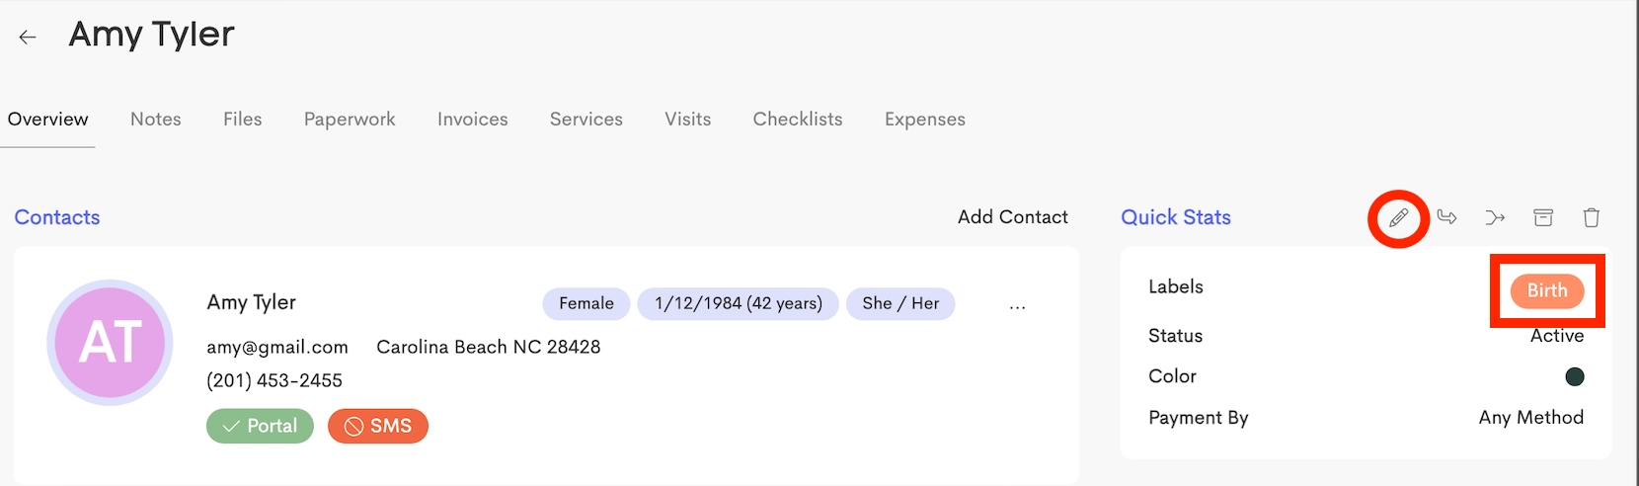Select the Paperwork tab
Screen dimensions: 1639x486
(350, 120)
